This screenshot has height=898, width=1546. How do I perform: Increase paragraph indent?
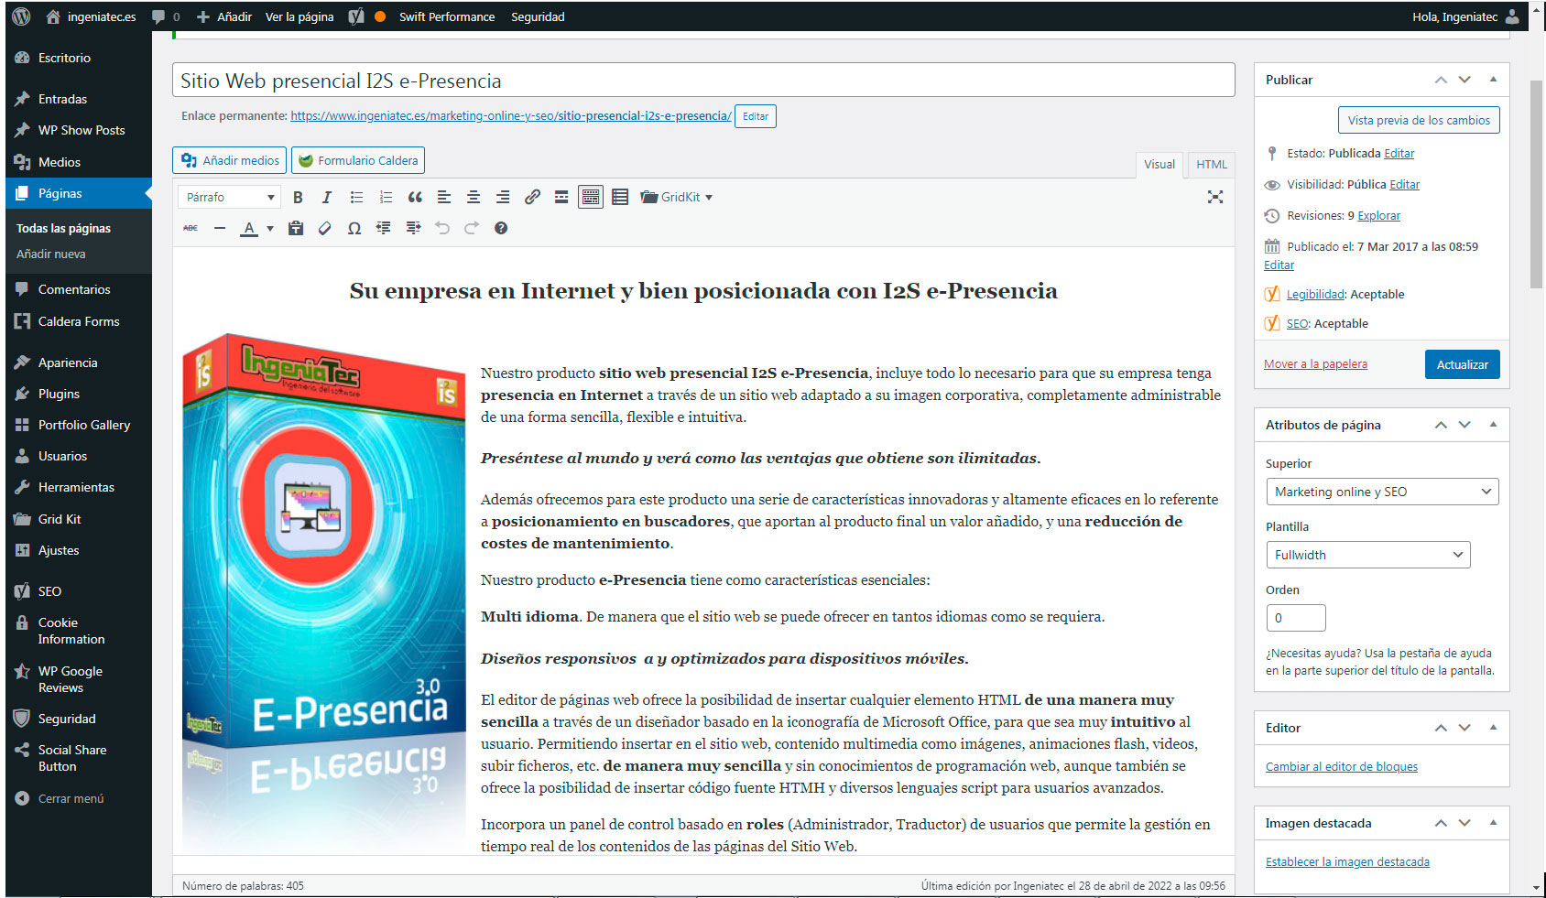(x=413, y=228)
